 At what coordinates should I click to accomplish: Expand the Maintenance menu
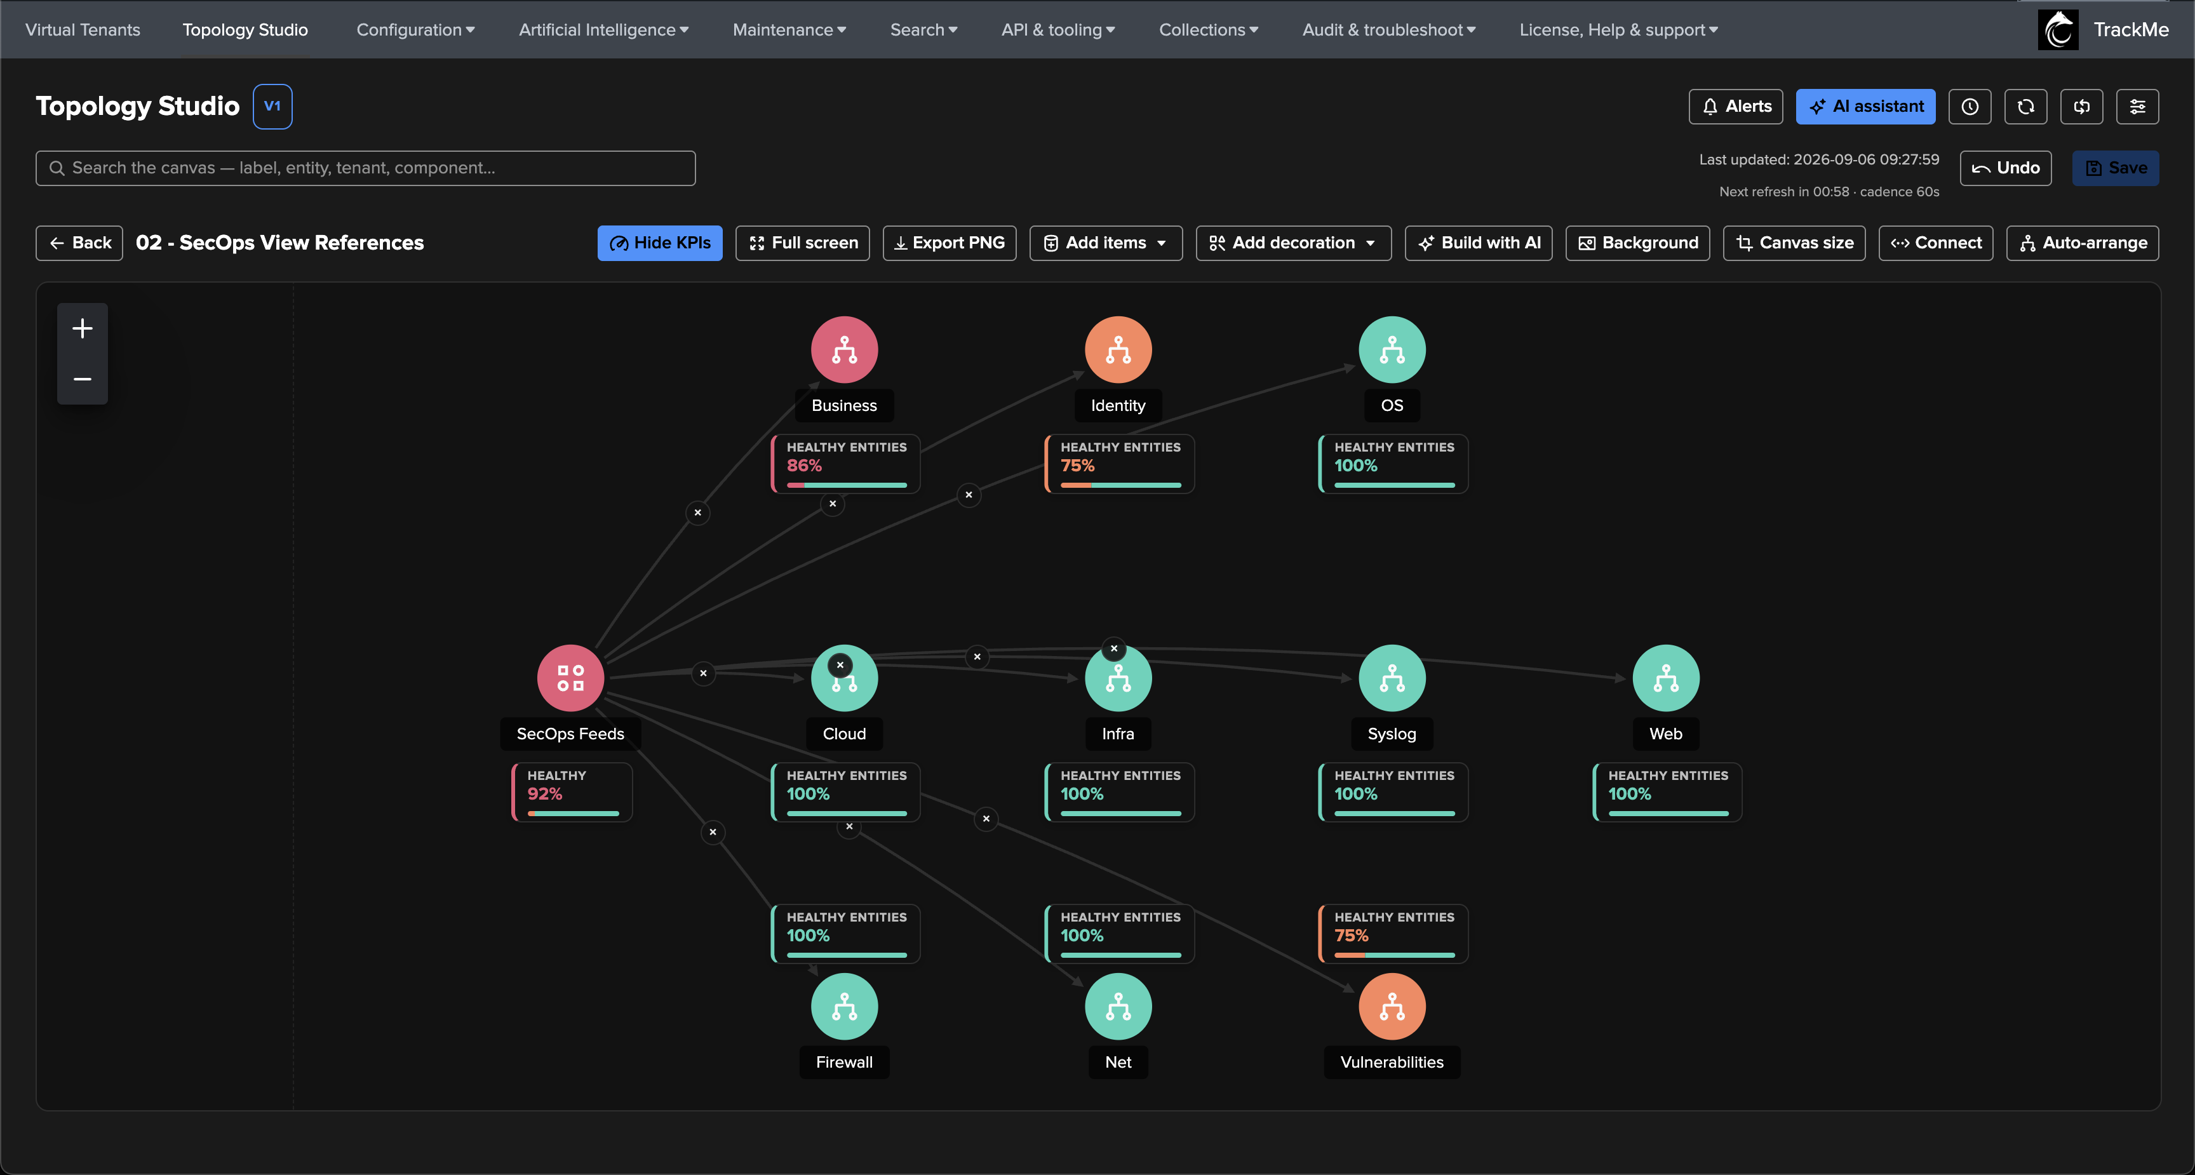point(789,30)
